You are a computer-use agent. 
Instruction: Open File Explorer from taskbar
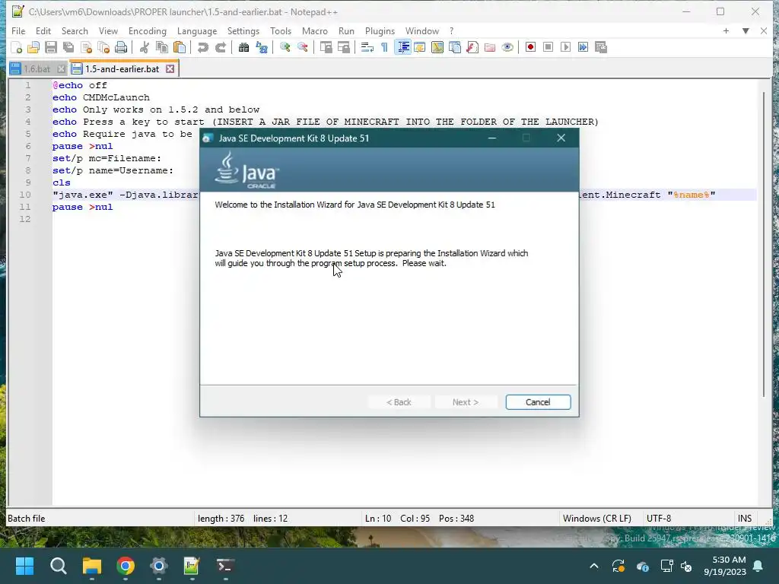92,566
